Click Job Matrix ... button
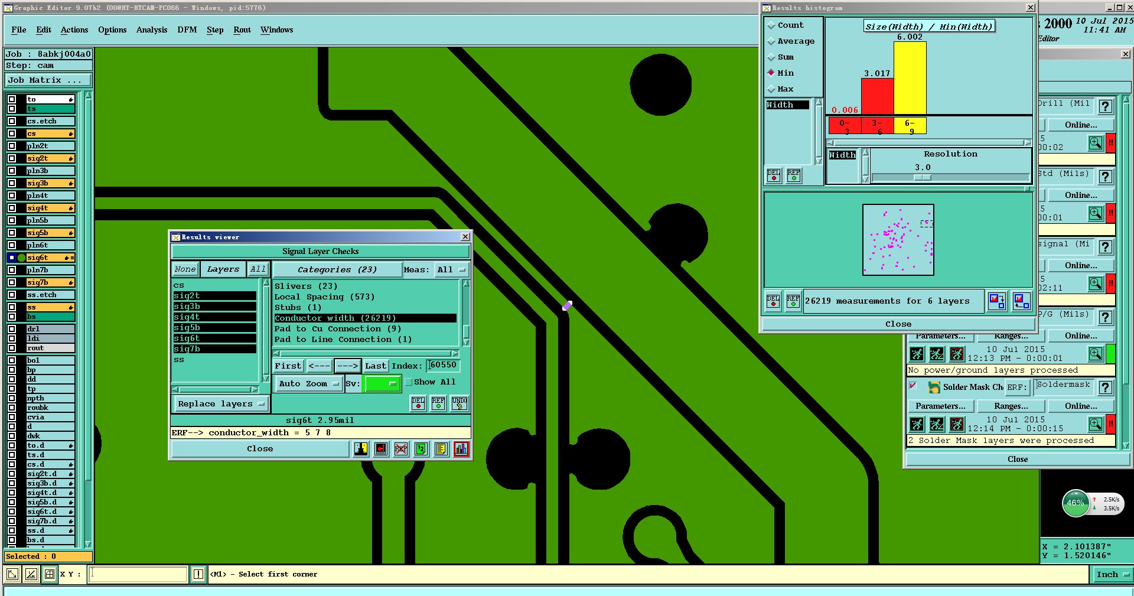Screen dimensions: 1134x596 click(48, 80)
